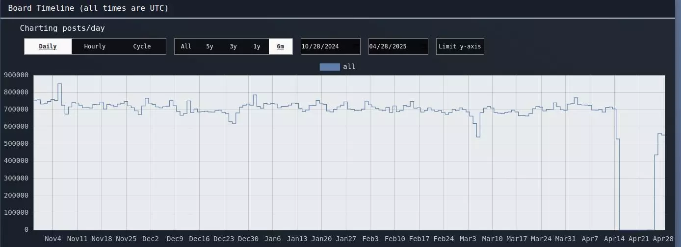Click the early-March chart dip near 540000
Viewport: 681px width, 247px height.
(x=478, y=136)
